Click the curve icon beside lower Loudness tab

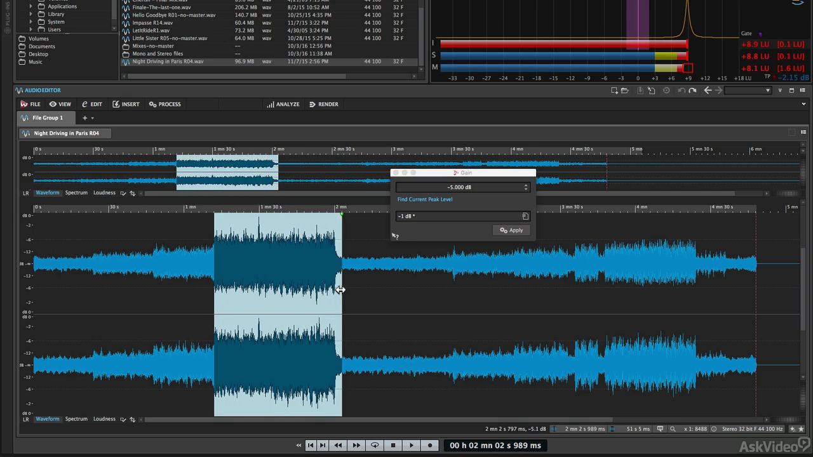123,420
